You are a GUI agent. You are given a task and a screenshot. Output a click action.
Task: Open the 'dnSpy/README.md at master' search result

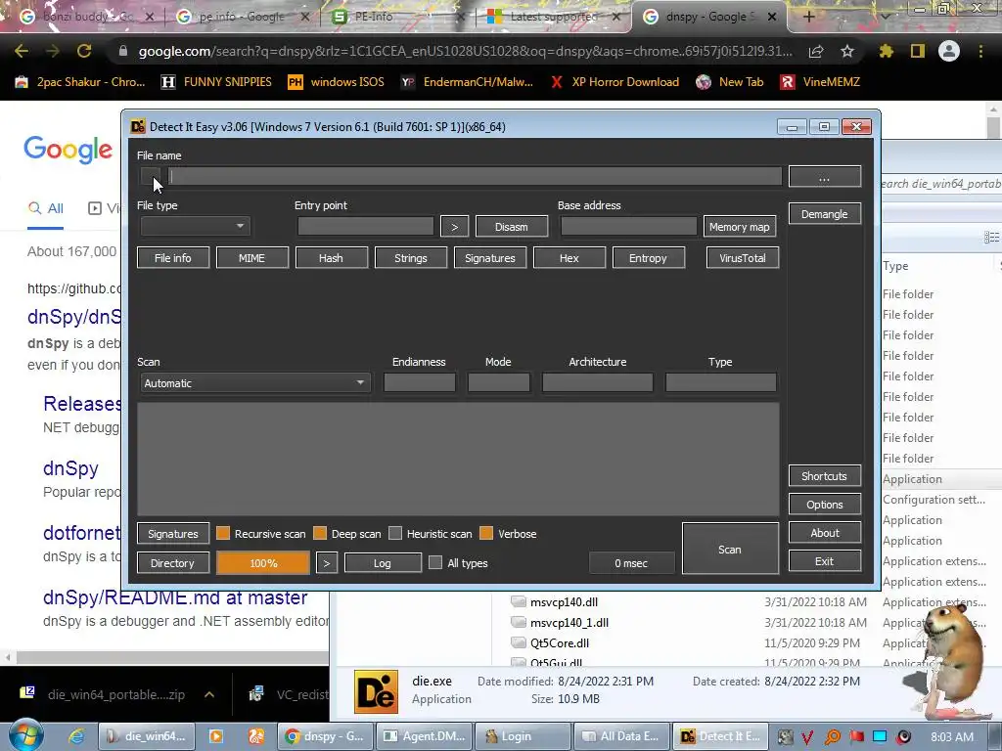[x=176, y=597]
